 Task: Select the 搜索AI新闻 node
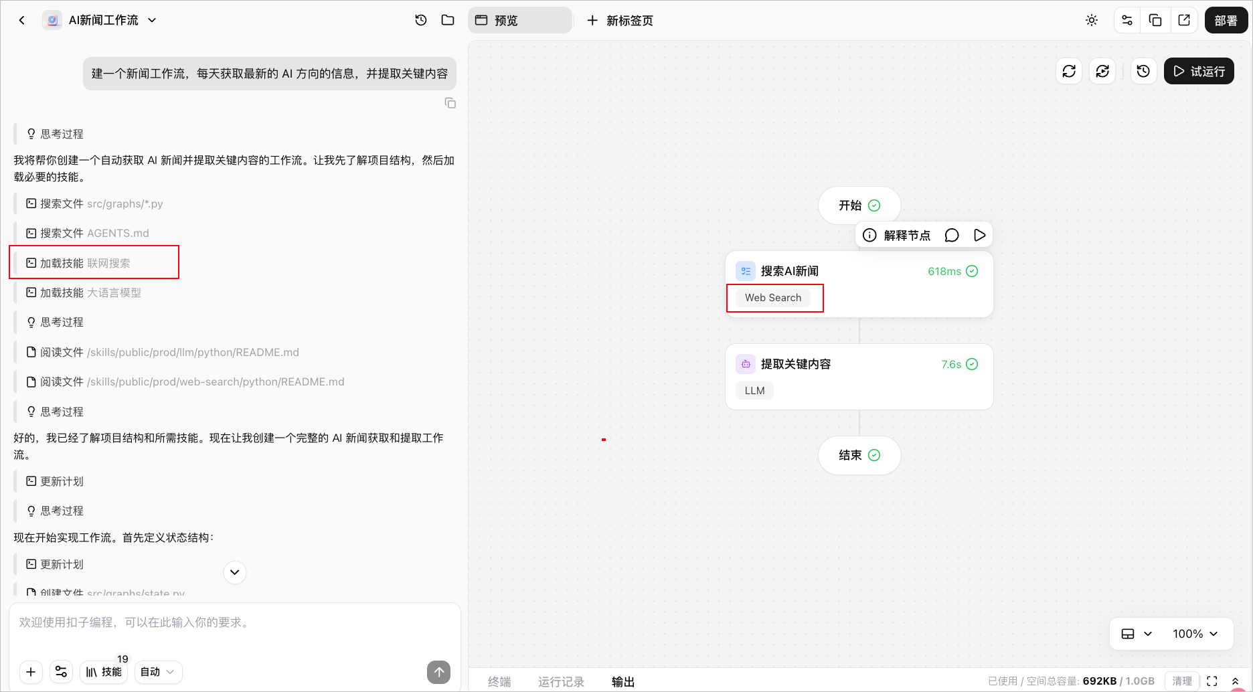[x=859, y=284]
